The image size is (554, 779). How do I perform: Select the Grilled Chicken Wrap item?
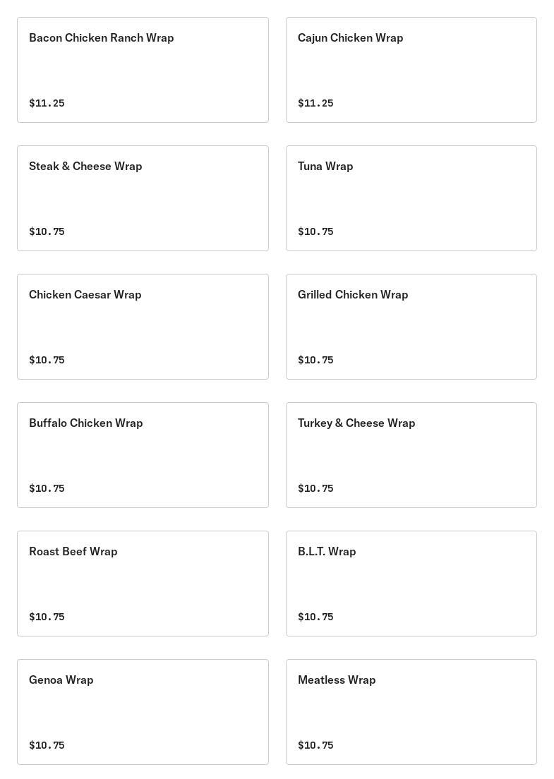click(411, 327)
